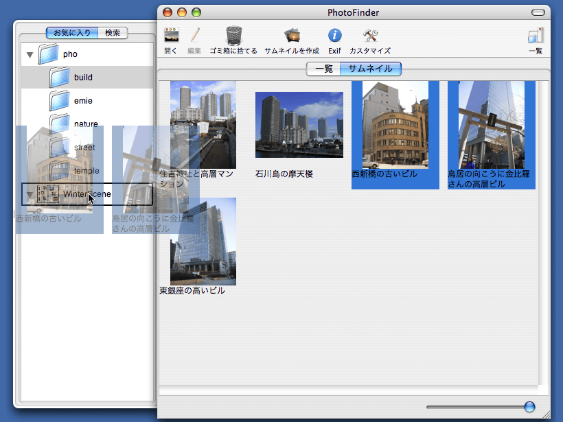Viewport: 563px width, 422px height.
Task: Select the 西新橋の古いビル photo thumbnail
Action: [395, 125]
